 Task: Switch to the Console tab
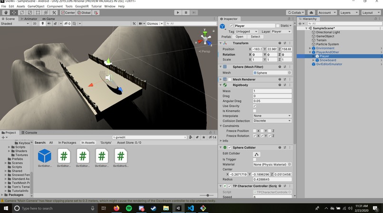tap(29, 133)
